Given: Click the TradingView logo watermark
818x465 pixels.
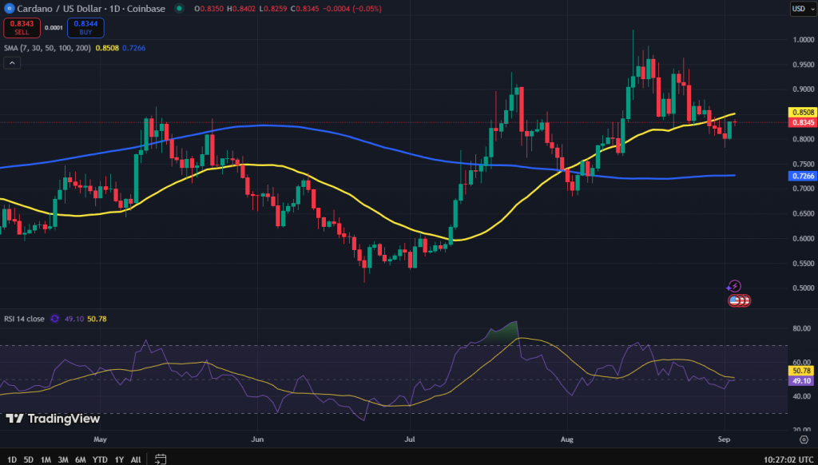Looking at the screenshot, I should (53, 419).
